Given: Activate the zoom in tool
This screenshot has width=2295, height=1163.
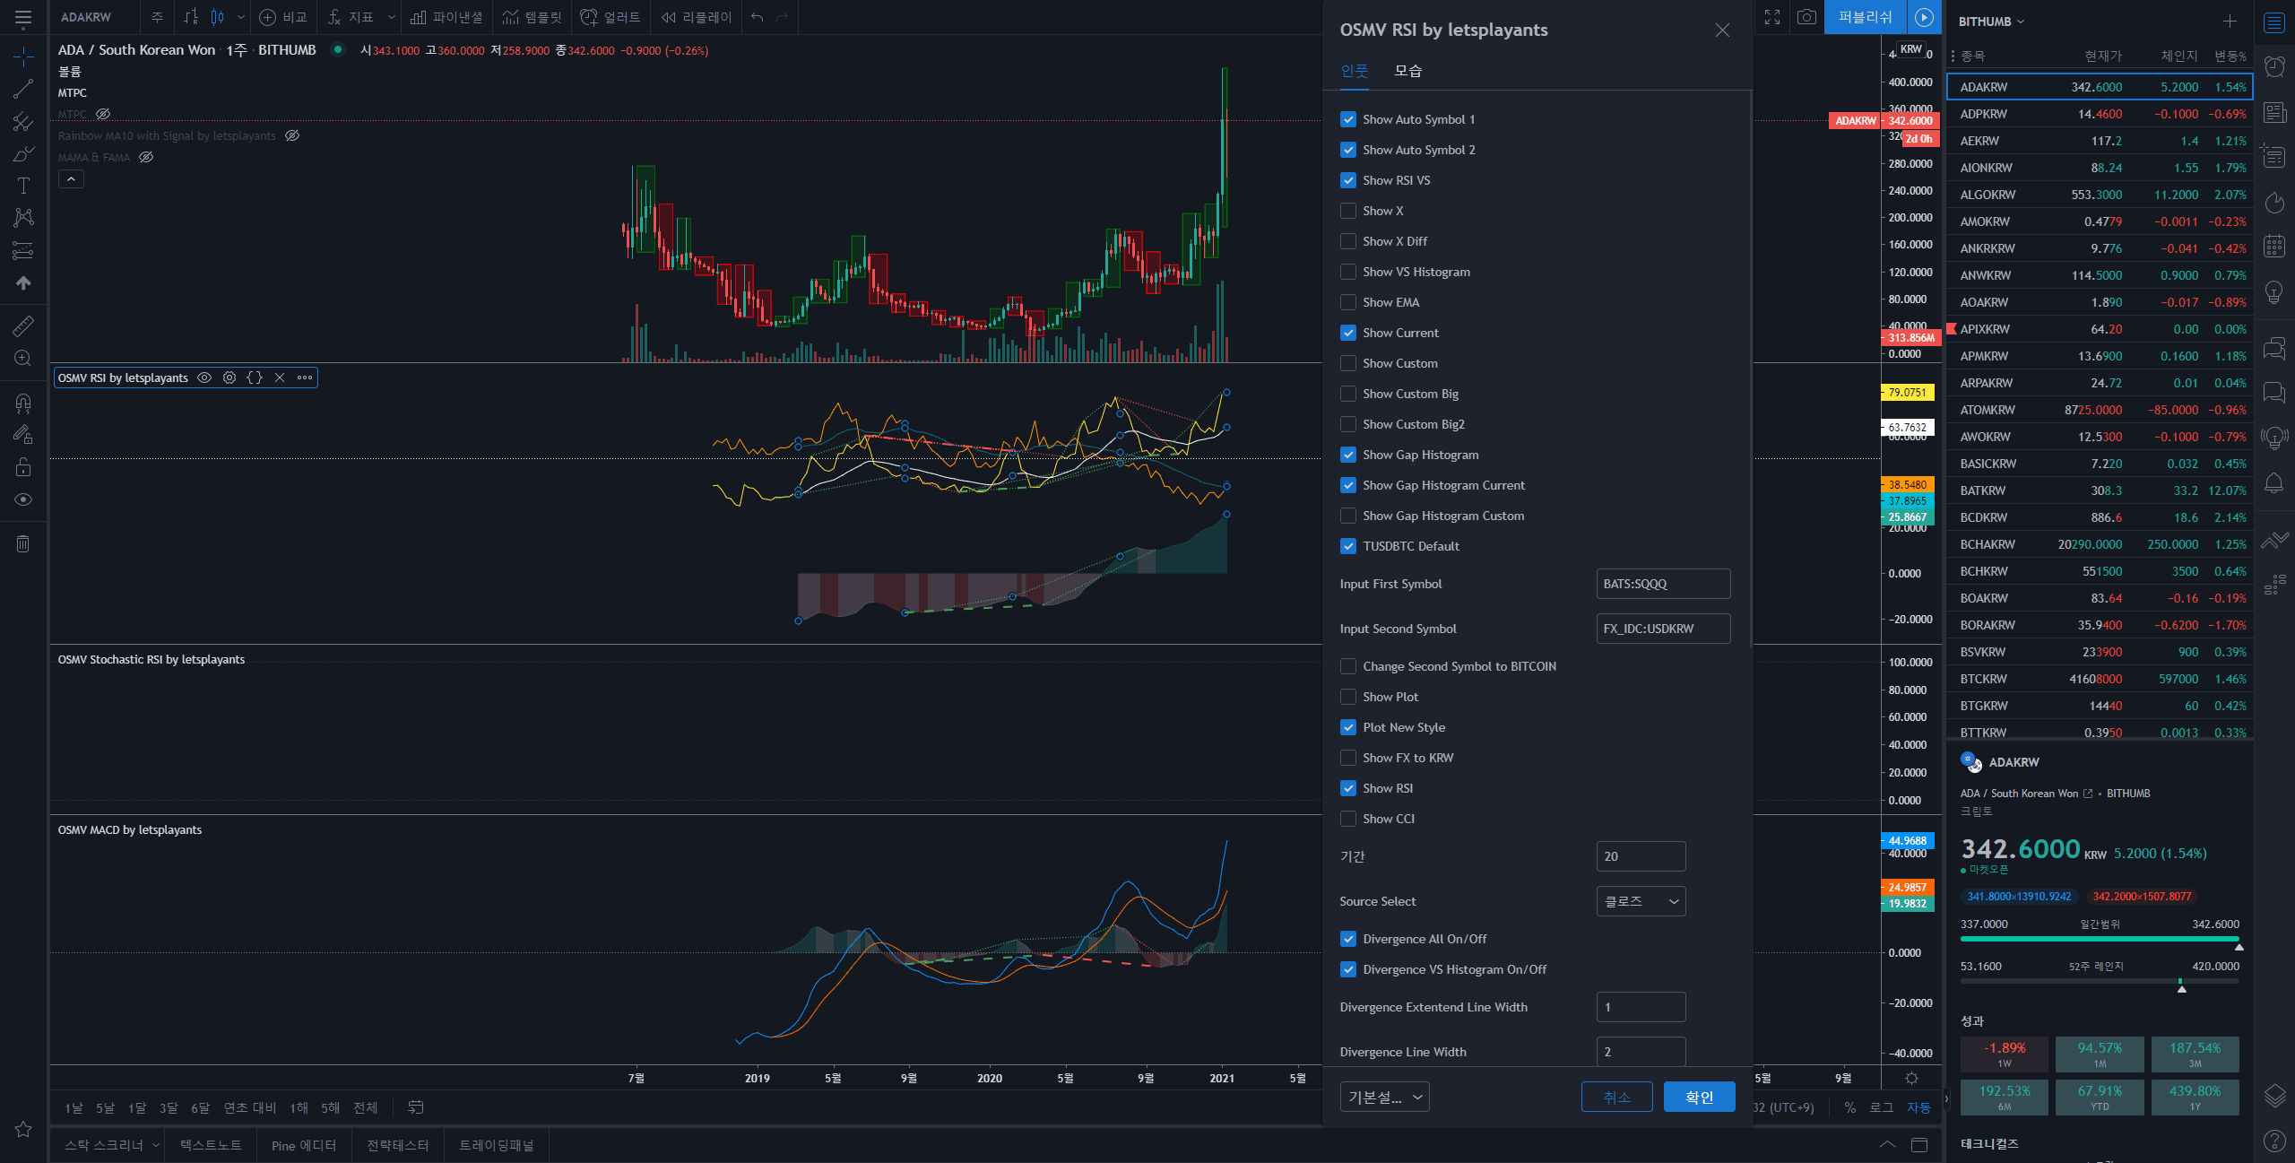Looking at the screenshot, I should [x=23, y=359].
